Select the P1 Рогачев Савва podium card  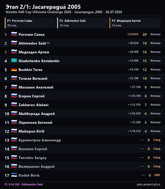(30, 23)
